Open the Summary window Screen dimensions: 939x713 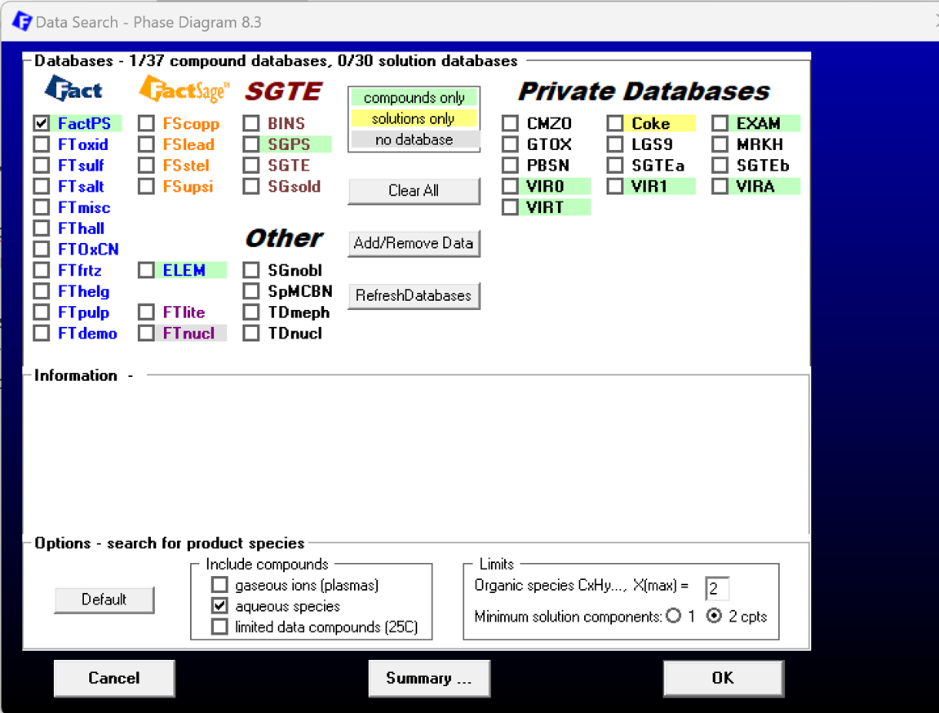point(429,678)
